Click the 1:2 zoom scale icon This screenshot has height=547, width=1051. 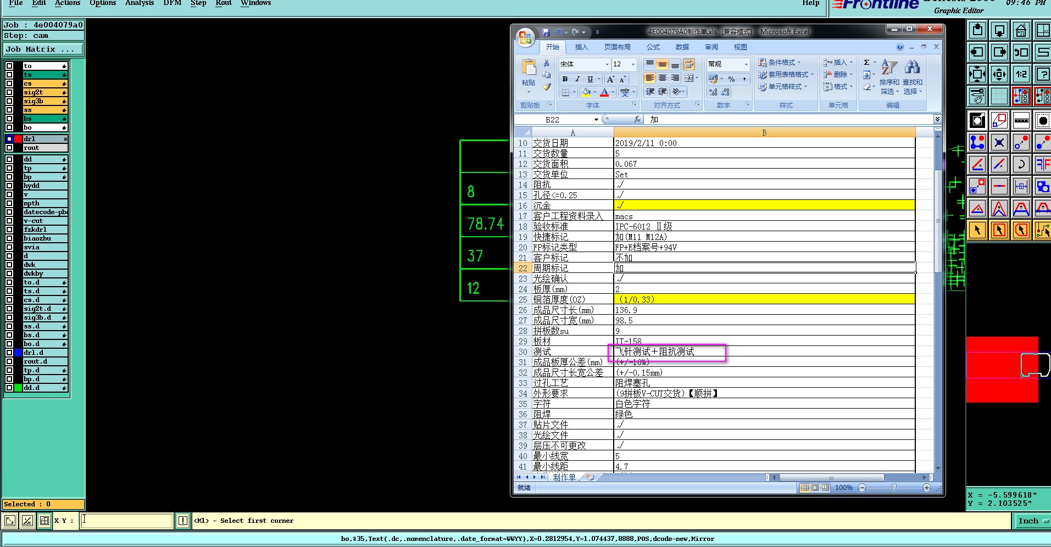[1021, 74]
